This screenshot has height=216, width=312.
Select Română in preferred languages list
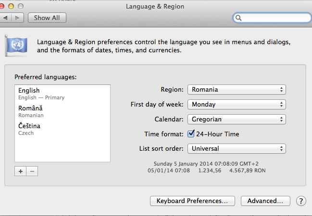[62, 111]
